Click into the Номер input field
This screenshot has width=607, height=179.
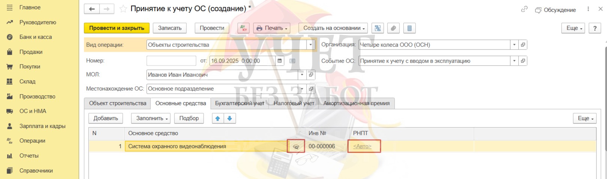(171, 61)
